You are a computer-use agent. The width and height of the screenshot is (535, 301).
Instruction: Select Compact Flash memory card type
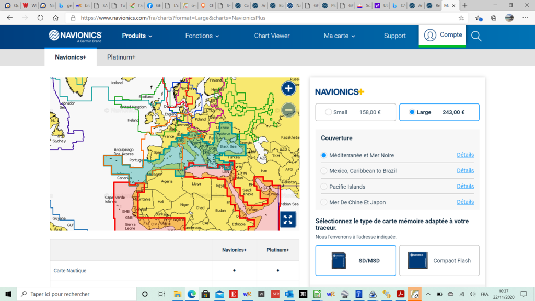tap(439, 260)
